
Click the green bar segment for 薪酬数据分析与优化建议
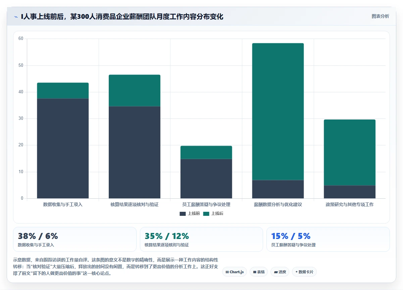(278, 111)
